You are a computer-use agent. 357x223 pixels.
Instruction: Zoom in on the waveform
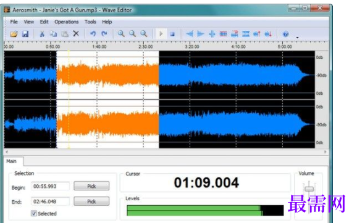pos(121,34)
